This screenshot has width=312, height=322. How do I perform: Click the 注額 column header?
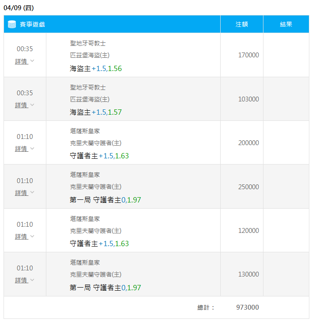[x=241, y=24]
